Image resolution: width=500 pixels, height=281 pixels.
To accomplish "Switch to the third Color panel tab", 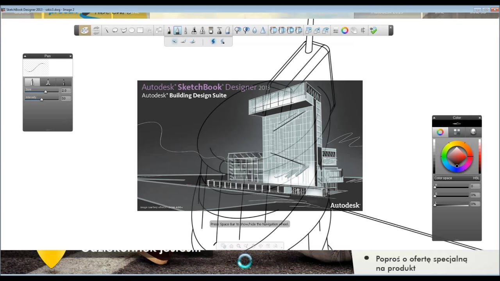I will [473, 132].
